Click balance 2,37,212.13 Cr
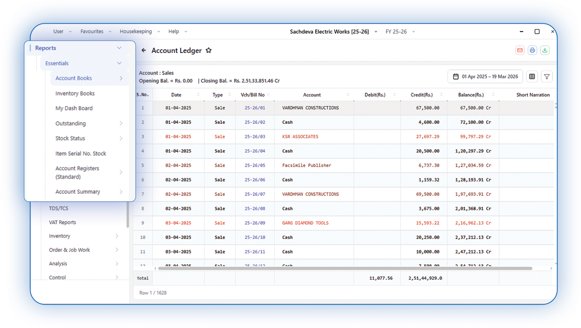 click(x=473, y=237)
